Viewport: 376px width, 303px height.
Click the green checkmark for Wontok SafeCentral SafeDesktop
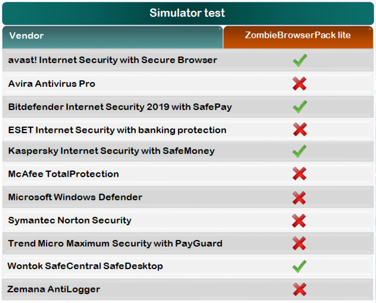[x=299, y=266]
